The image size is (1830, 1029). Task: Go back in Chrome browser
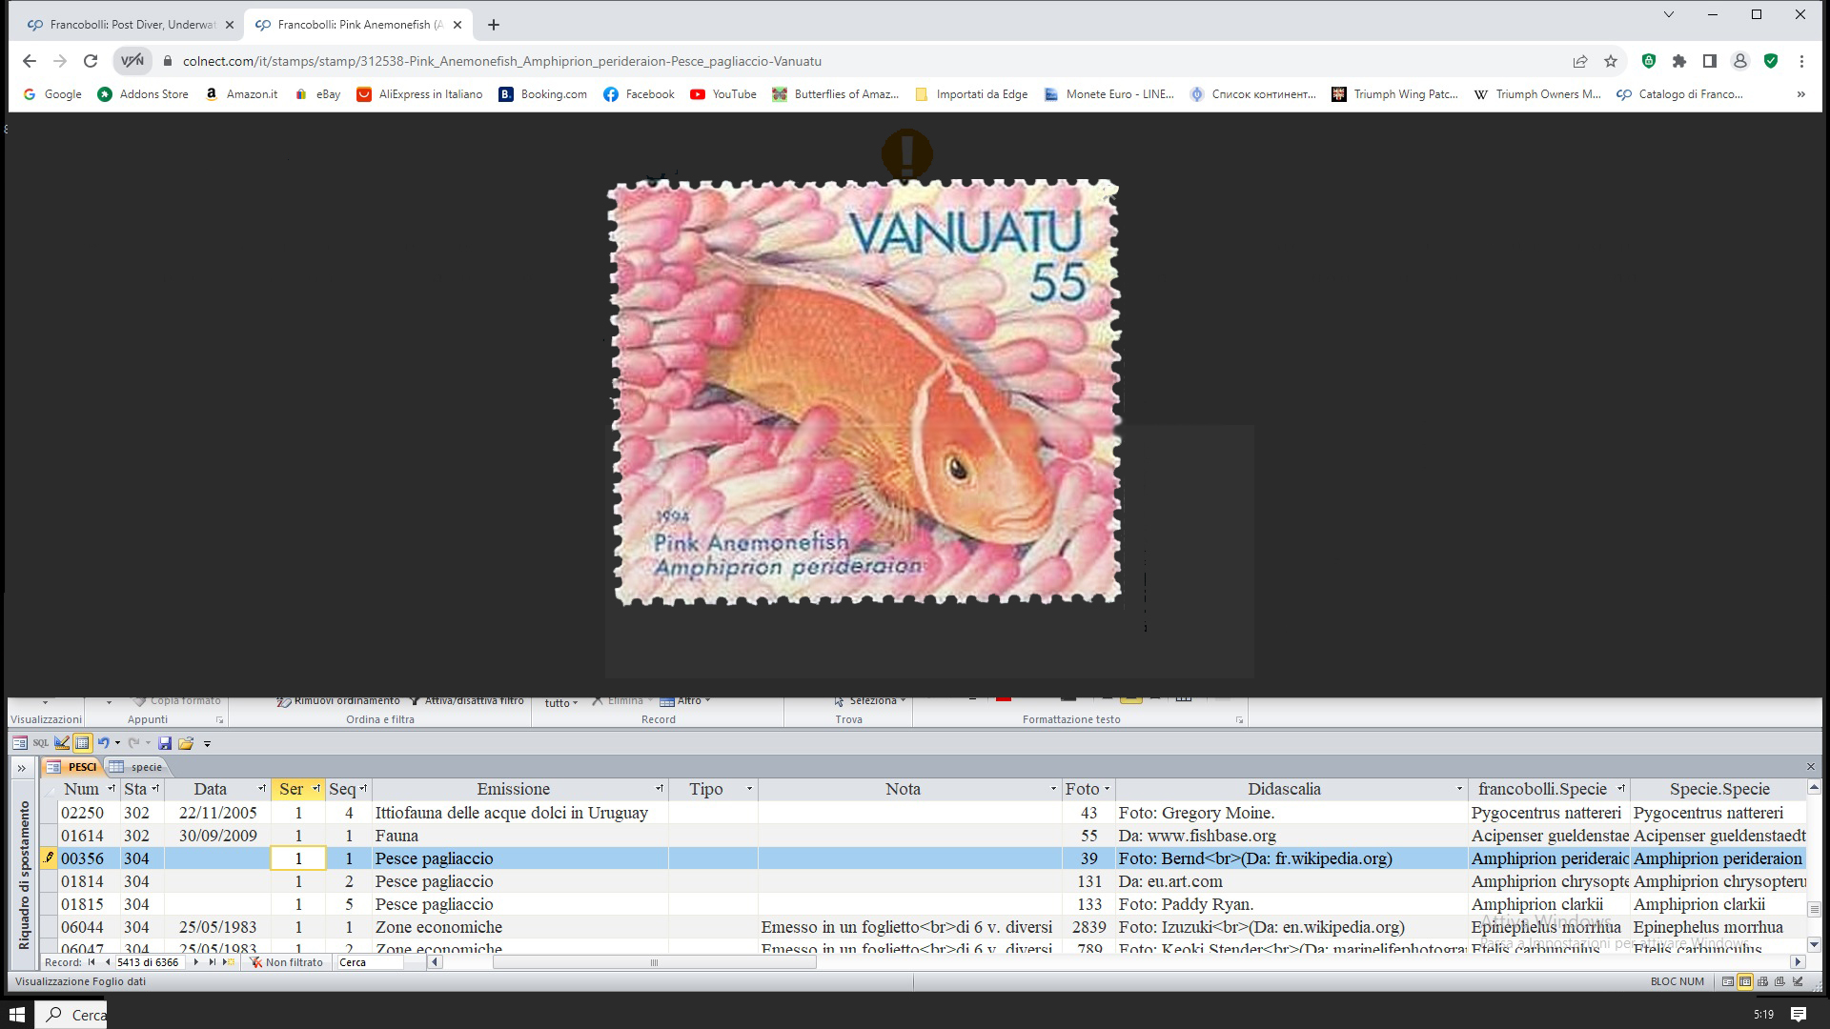[30, 61]
